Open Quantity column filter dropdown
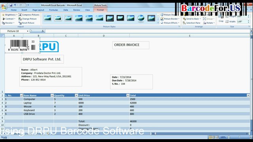This screenshot has width=253, height=142. tap(76, 95)
